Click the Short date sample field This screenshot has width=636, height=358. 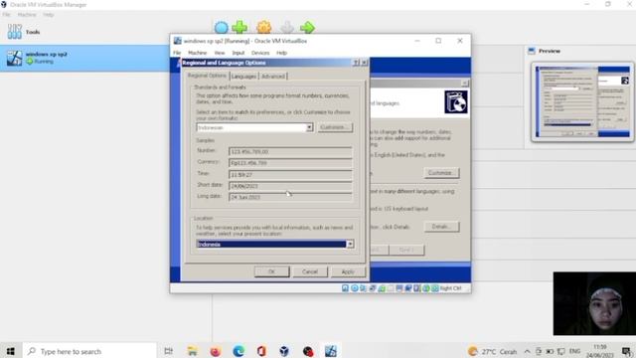coord(290,186)
